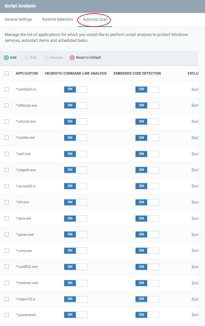Toggle embedded code detection for *\hh.exe

[x=147, y=202]
